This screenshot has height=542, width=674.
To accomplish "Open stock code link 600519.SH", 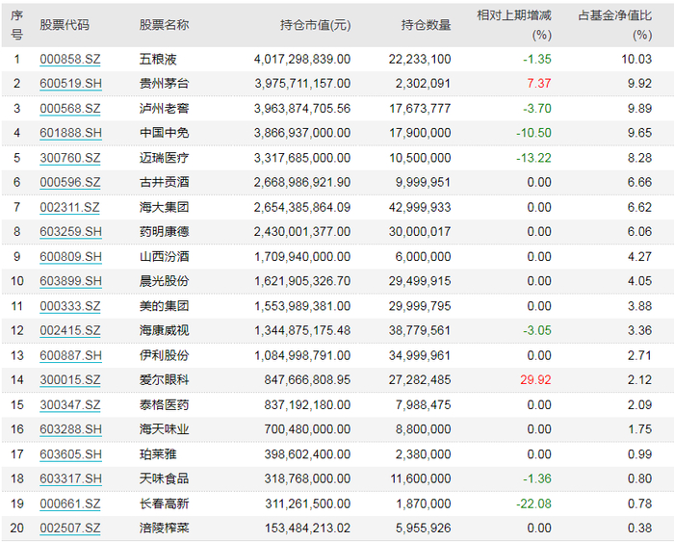I will [x=71, y=84].
